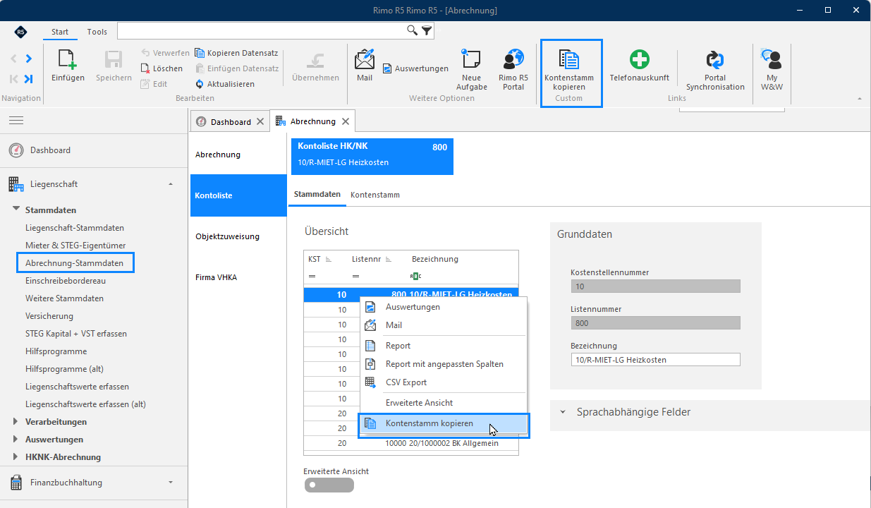Open Abrechnung-Stammdaten in sidebar
Image resolution: width=871 pixels, height=508 pixels.
(x=74, y=263)
